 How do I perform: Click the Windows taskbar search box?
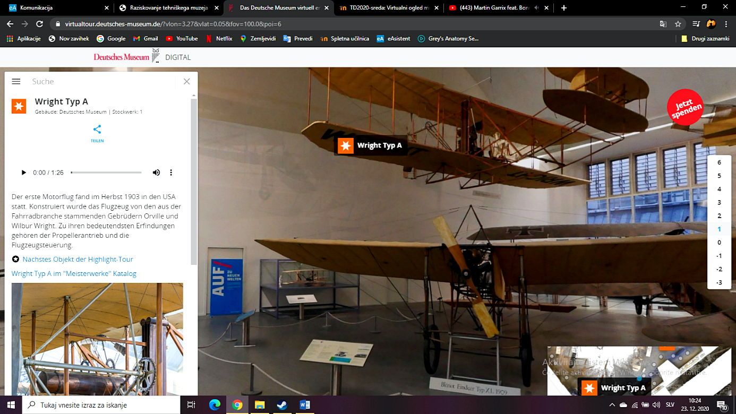click(x=101, y=405)
